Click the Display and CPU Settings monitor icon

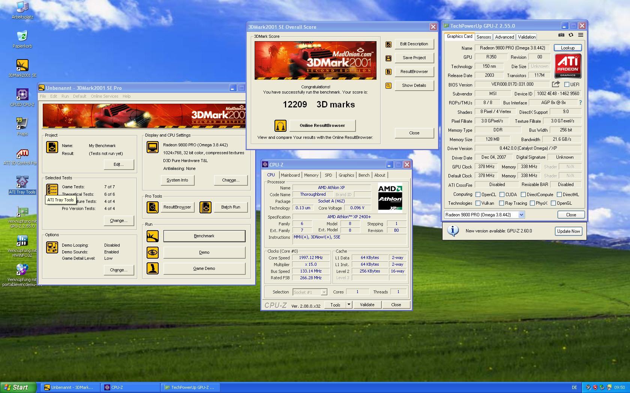153,147
